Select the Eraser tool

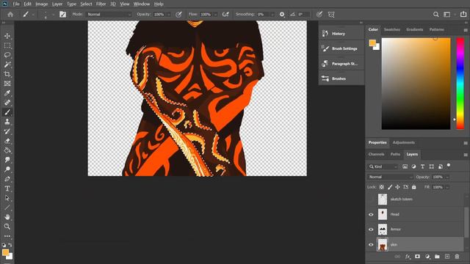(7, 141)
